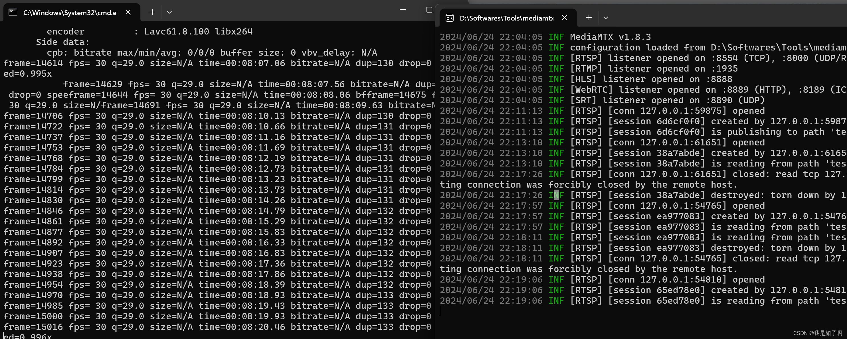The image size is (847, 339).
Task: Open profile dropdown in mediamtx terminal window
Action: coord(606,17)
